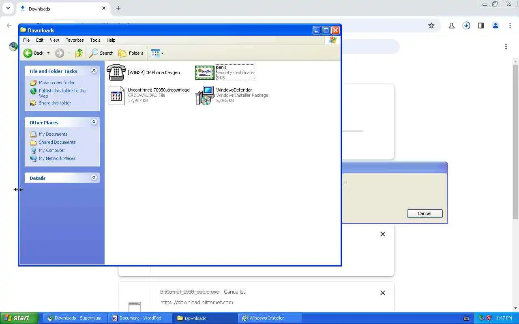
Task: Select the Security Certificate file icon
Action: (205, 73)
